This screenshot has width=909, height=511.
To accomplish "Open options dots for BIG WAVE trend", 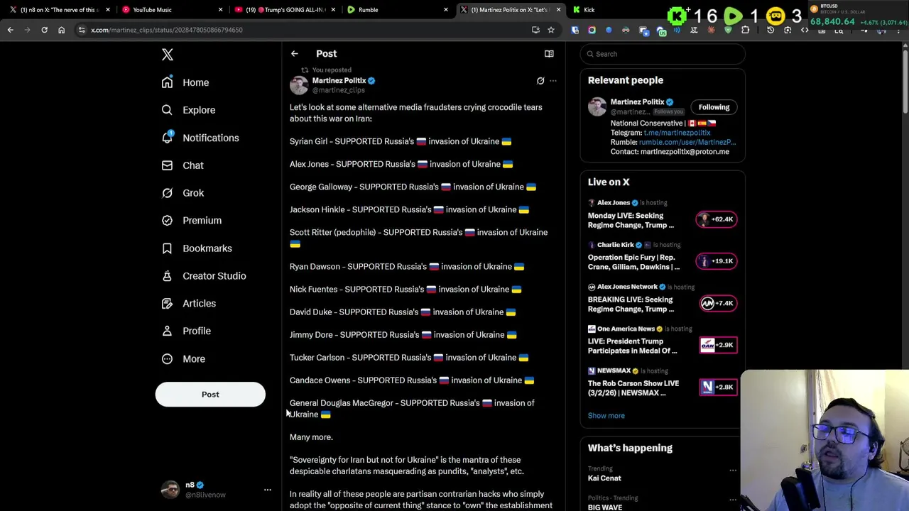I will pyautogui.click(x=733, y=499).
